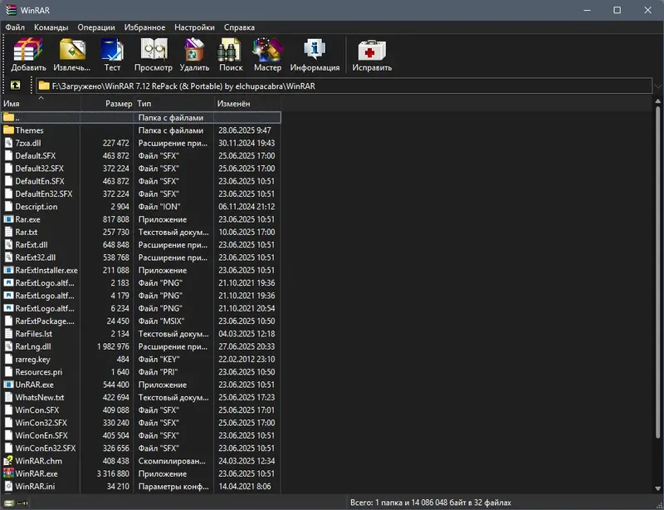Screen dimensions: 664x510
Task: Open the Просмотр (View) tool
Action: 154,55
